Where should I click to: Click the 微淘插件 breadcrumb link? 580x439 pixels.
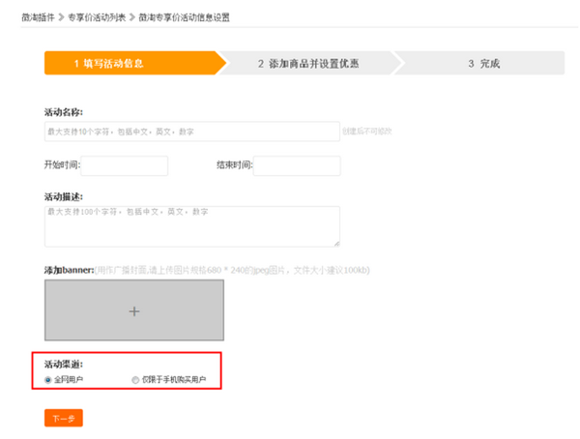tap(38, 17)
